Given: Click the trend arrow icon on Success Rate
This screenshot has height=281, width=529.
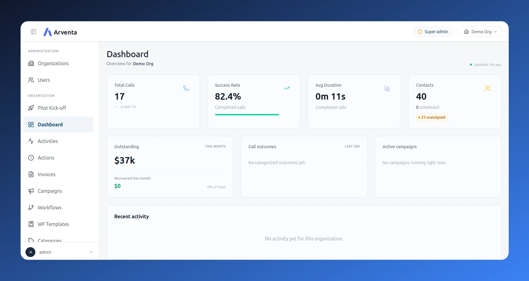Looking at the screenshot, I should point(287,88).
